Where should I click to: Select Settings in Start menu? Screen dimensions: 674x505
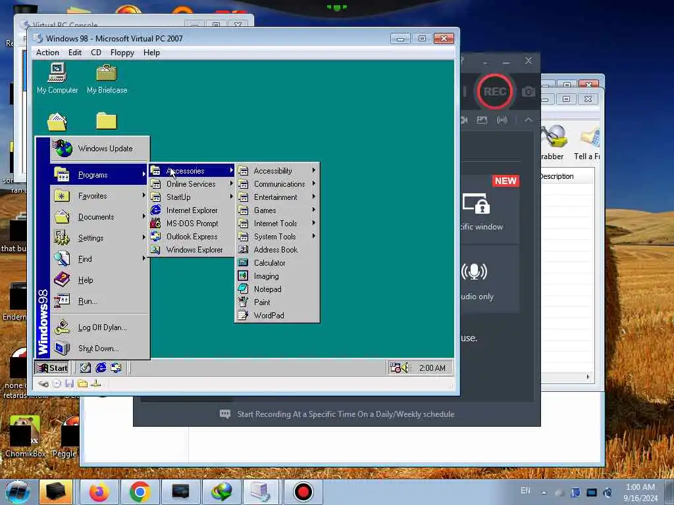(99, 238)
